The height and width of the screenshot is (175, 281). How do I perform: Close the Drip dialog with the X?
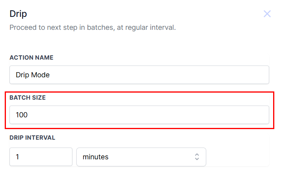[x=267, y=14]
